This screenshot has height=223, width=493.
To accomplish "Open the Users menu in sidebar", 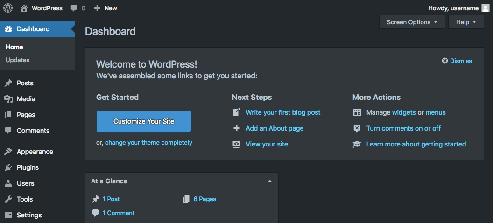I will 25,183.
